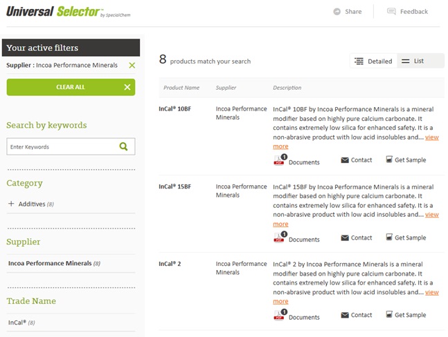Expand the Additives category
Viewport: 448px width, 337px height.
(x=11, y=204)
